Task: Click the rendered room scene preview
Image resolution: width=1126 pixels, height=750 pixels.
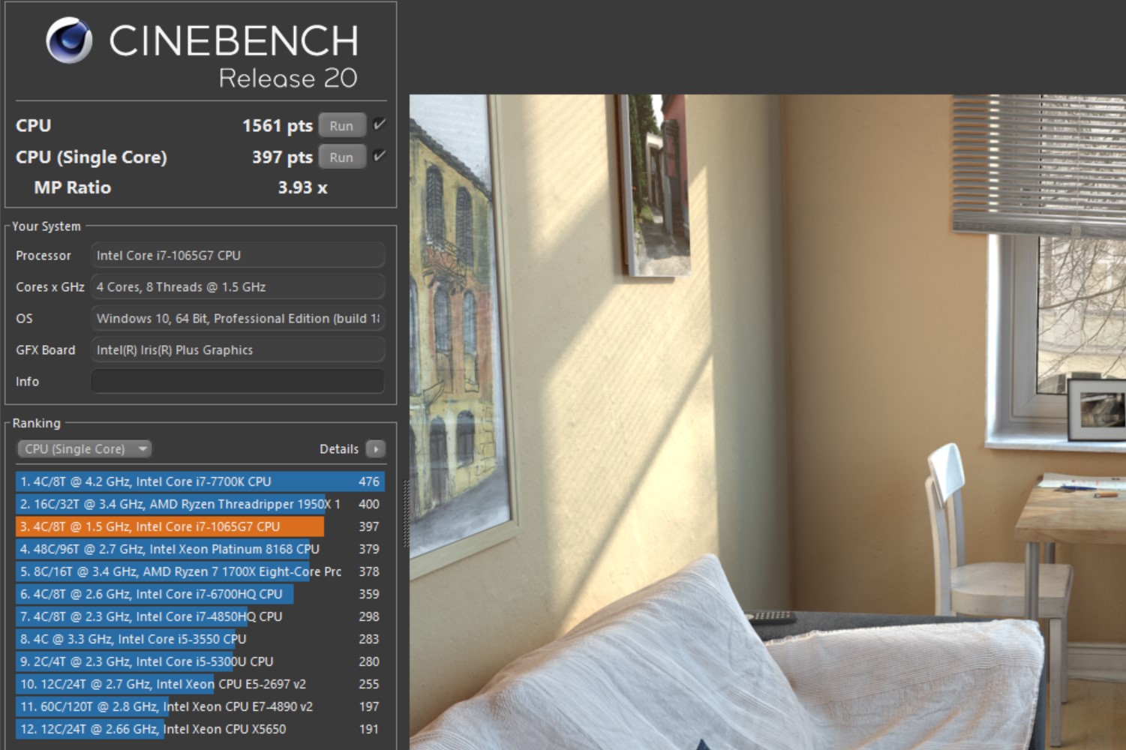Action: (x=767, y=421)
